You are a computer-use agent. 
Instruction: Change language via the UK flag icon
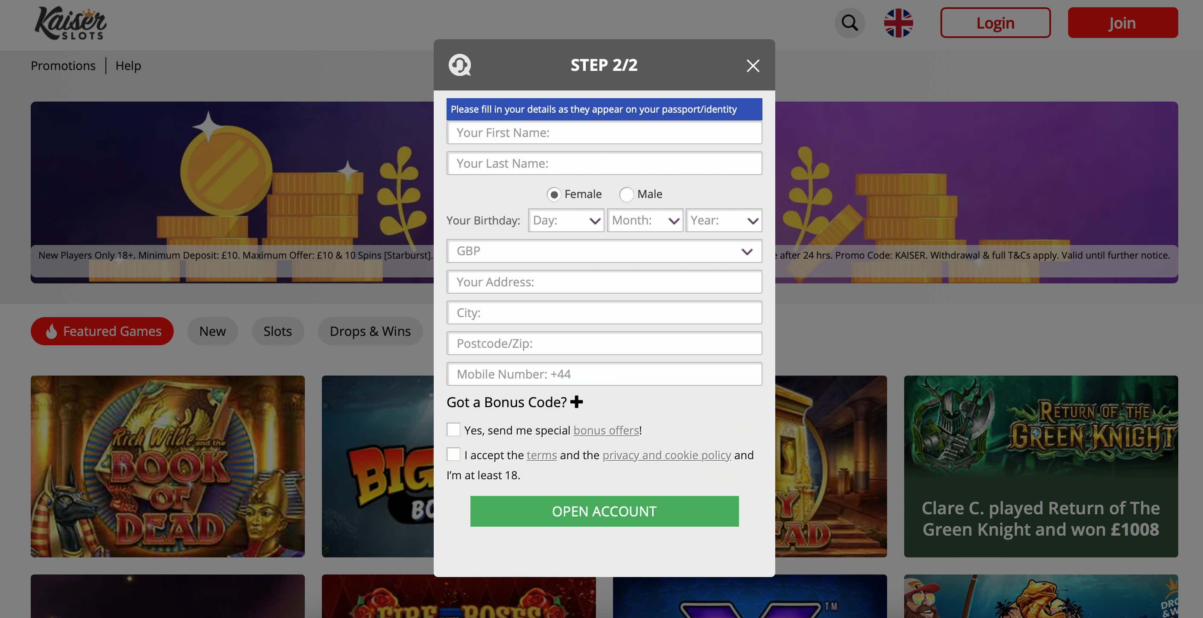(898, 23)
